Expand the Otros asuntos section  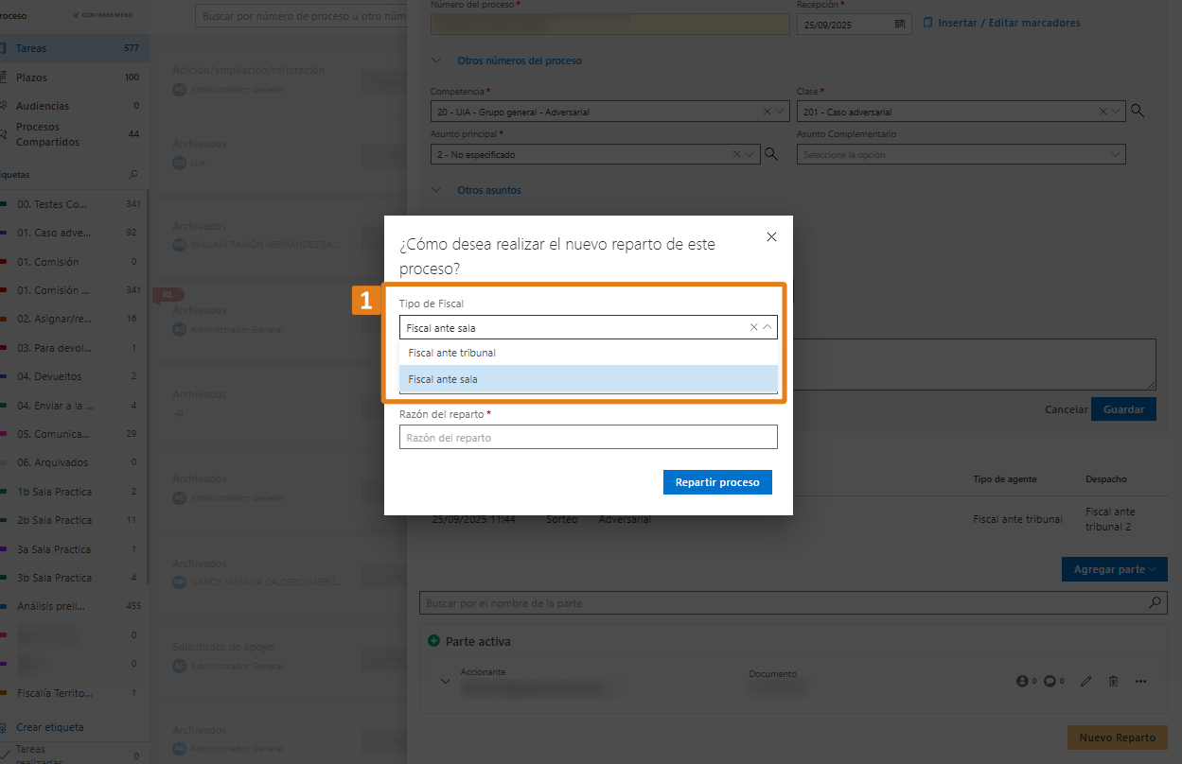coord(488,190)
